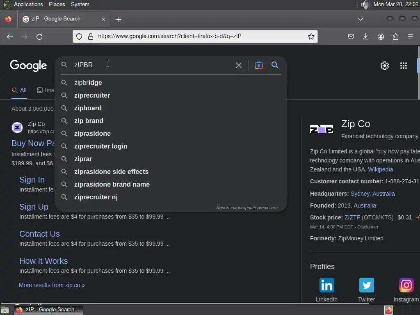Open the How It Works sitelink

pyautogui.click(x=43, y=261)
